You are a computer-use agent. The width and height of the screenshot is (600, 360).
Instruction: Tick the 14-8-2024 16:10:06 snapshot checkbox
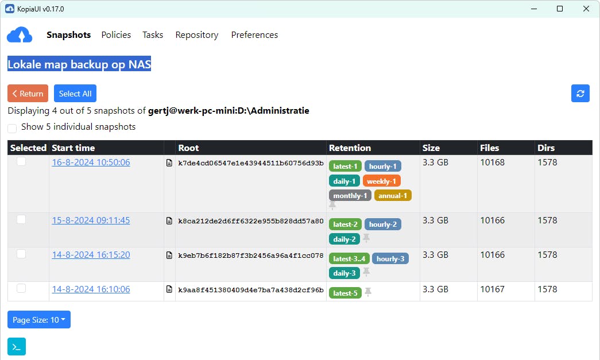pyautogui.click(x=21, y=288)
